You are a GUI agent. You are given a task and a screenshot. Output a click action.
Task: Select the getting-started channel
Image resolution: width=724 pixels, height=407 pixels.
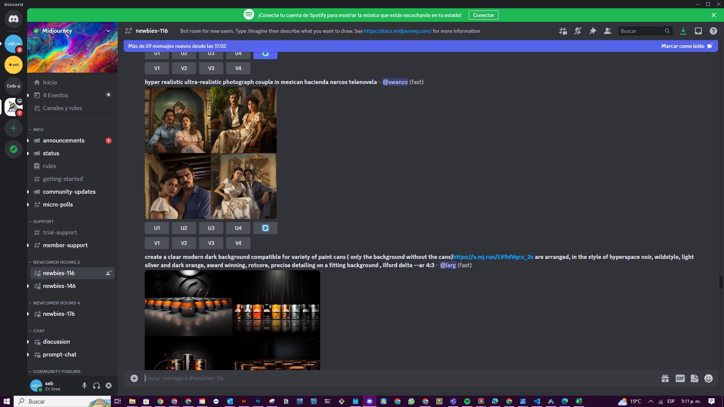[63, 179]
